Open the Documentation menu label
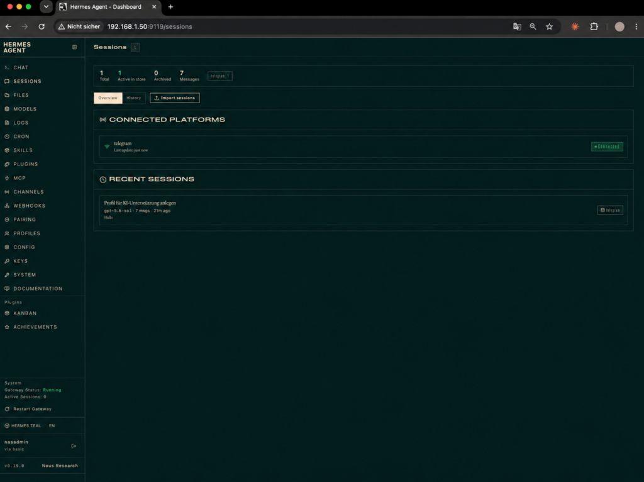 [x=38, y=288]
